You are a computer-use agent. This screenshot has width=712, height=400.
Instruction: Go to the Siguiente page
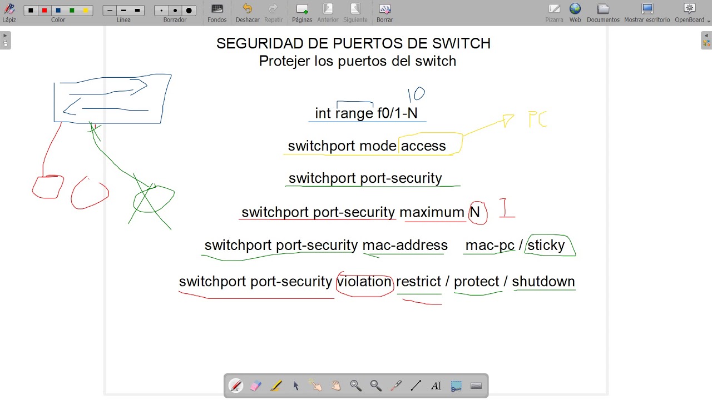click(x=355, y=12)
